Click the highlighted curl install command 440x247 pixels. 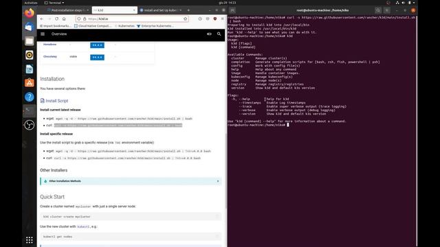tap(118, 125)
